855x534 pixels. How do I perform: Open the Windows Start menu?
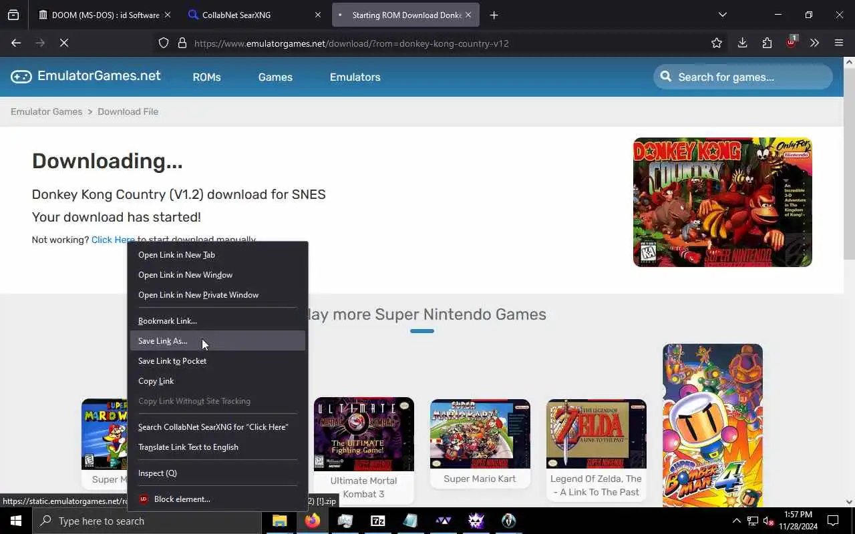pyautogui.click(x=16, y=521)
